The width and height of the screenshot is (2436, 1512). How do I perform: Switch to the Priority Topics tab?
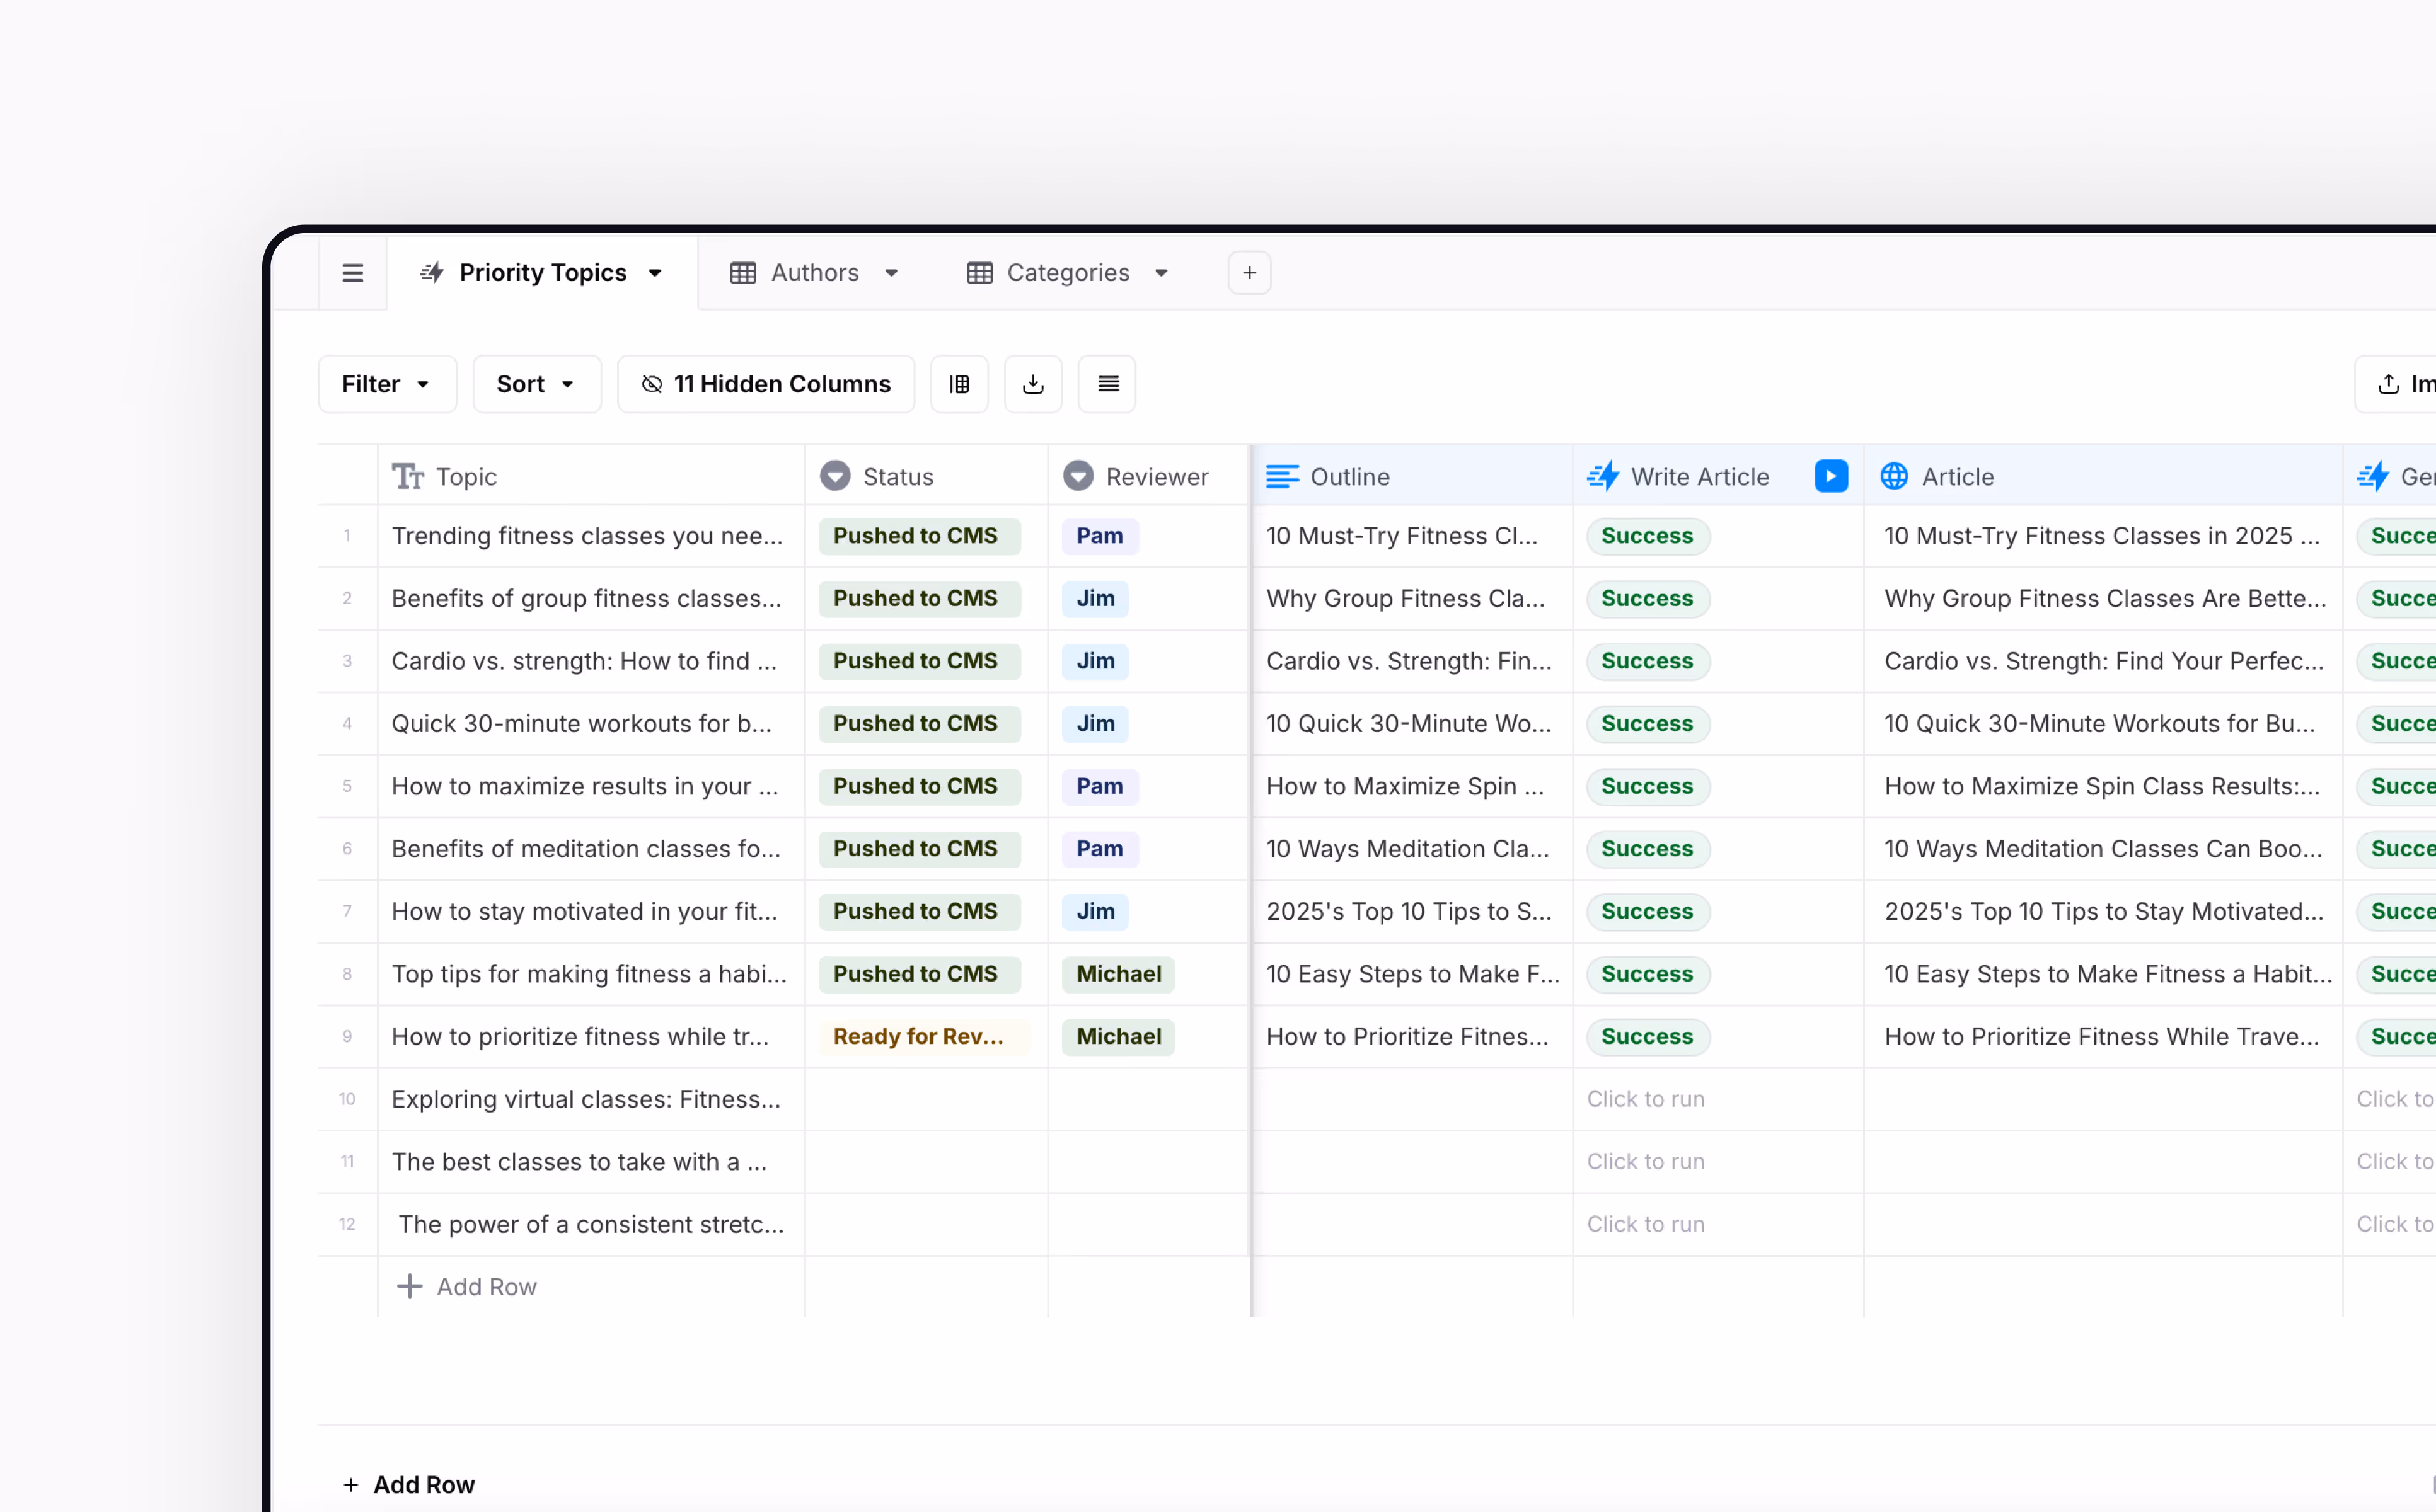click(542, 273)
